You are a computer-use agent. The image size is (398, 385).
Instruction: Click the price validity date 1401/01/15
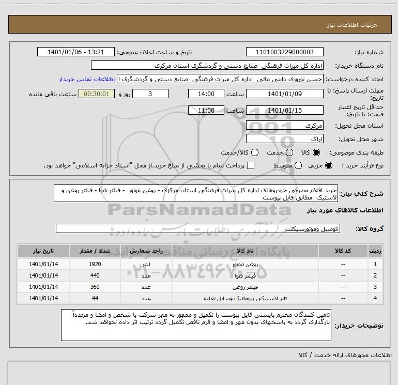[x=284, y=111]
